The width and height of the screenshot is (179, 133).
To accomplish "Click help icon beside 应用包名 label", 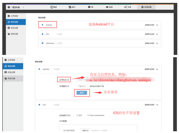I will (68, 80).
